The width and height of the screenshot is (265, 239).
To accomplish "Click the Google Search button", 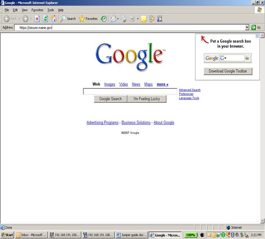I will [x=110, y=99].
